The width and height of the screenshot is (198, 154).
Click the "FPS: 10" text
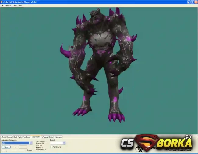(39, 145)
